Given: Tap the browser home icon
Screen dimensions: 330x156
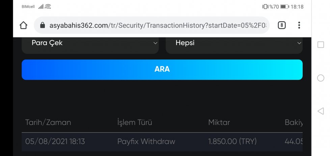Looking at the screenshot, I should point(23,26).
